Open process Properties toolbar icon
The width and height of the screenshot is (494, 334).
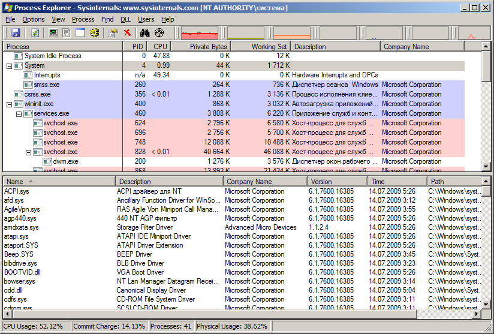pos(113,33)
